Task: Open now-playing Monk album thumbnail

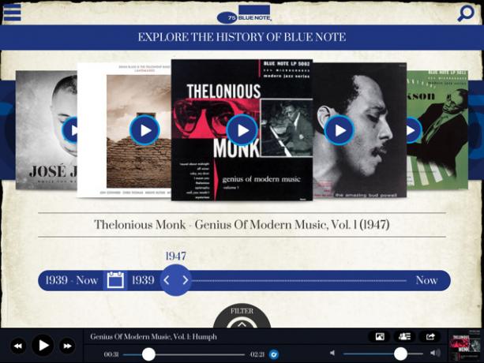Action: (464, 346)
